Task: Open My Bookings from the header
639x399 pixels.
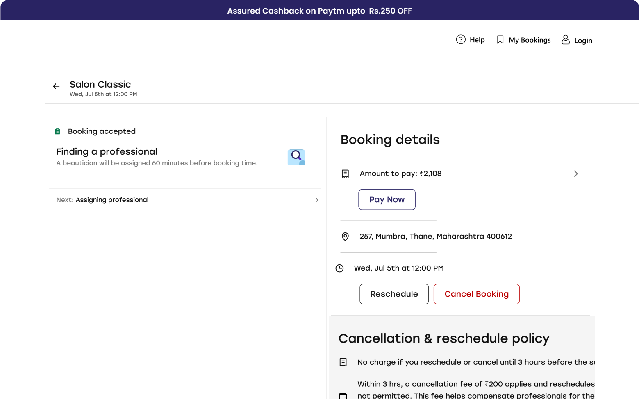Action: [529, 40]
